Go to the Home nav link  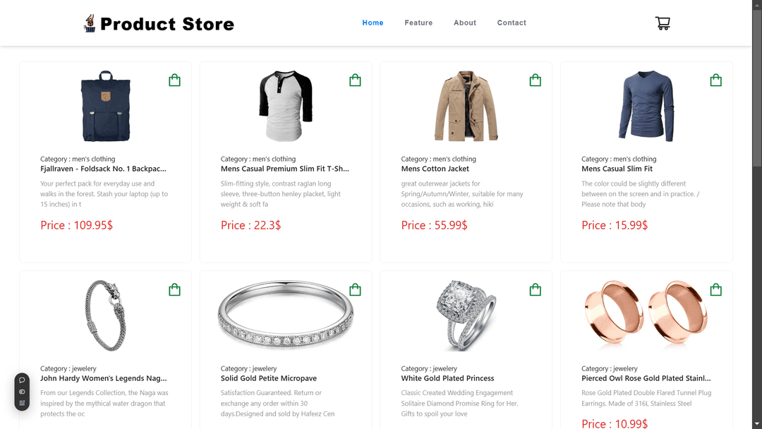(373, 23)
